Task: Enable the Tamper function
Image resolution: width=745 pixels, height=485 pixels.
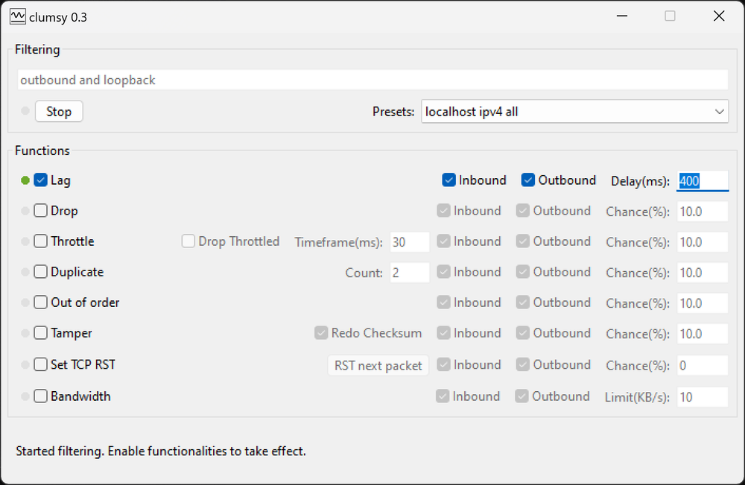Action: 41,333
